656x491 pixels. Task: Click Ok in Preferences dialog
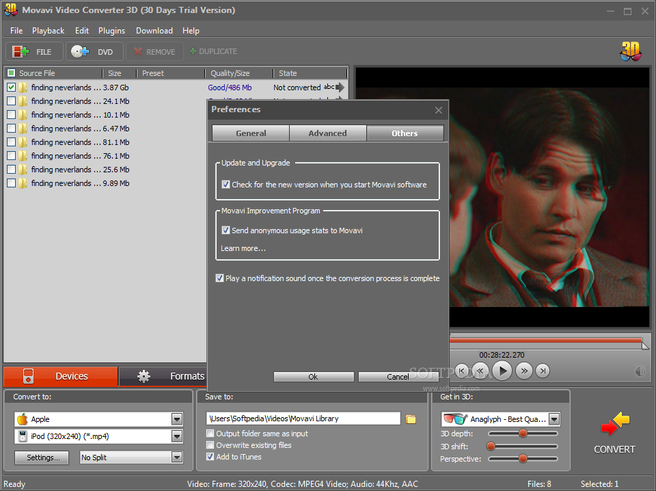(x=314, y=377)
